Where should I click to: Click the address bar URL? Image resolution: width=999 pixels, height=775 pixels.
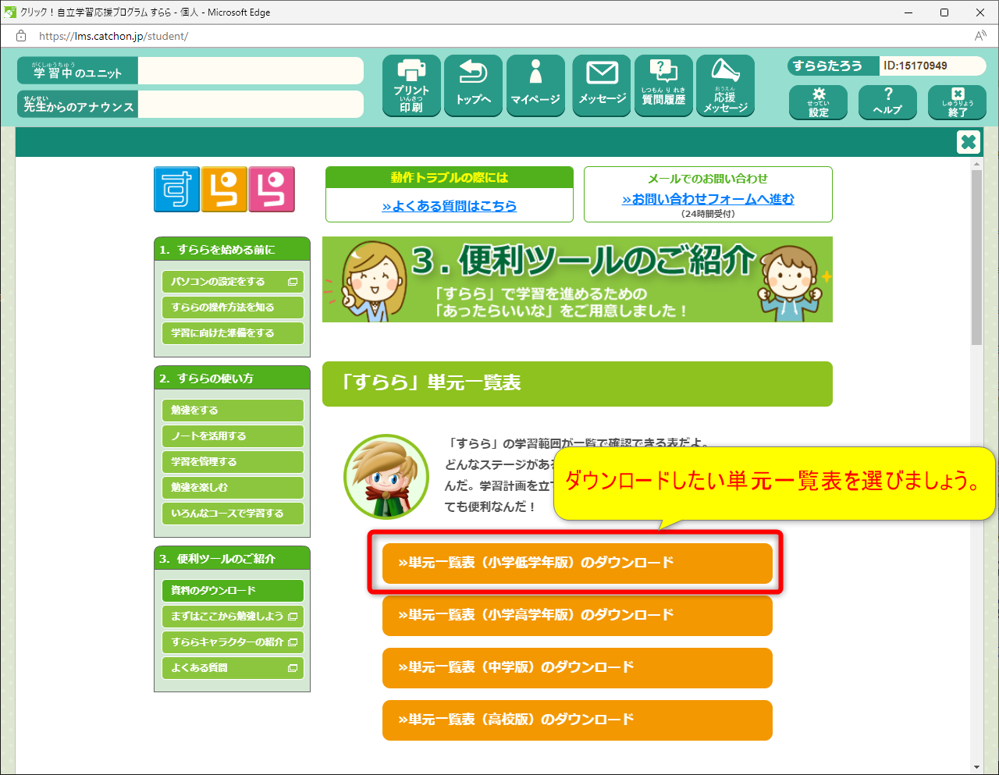(113, 36)
